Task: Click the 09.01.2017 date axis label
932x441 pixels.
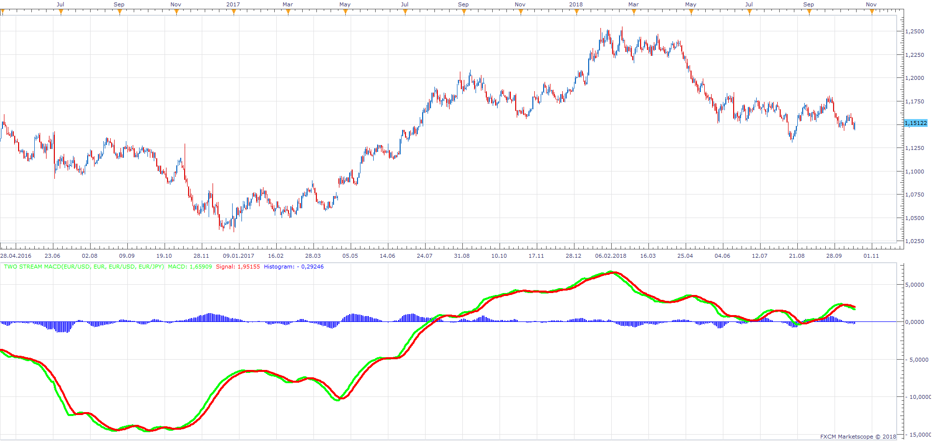Action: tap(239, 256)
